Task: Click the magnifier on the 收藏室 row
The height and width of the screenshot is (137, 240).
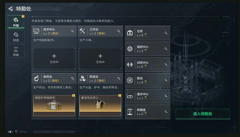Action: (166, 112)
